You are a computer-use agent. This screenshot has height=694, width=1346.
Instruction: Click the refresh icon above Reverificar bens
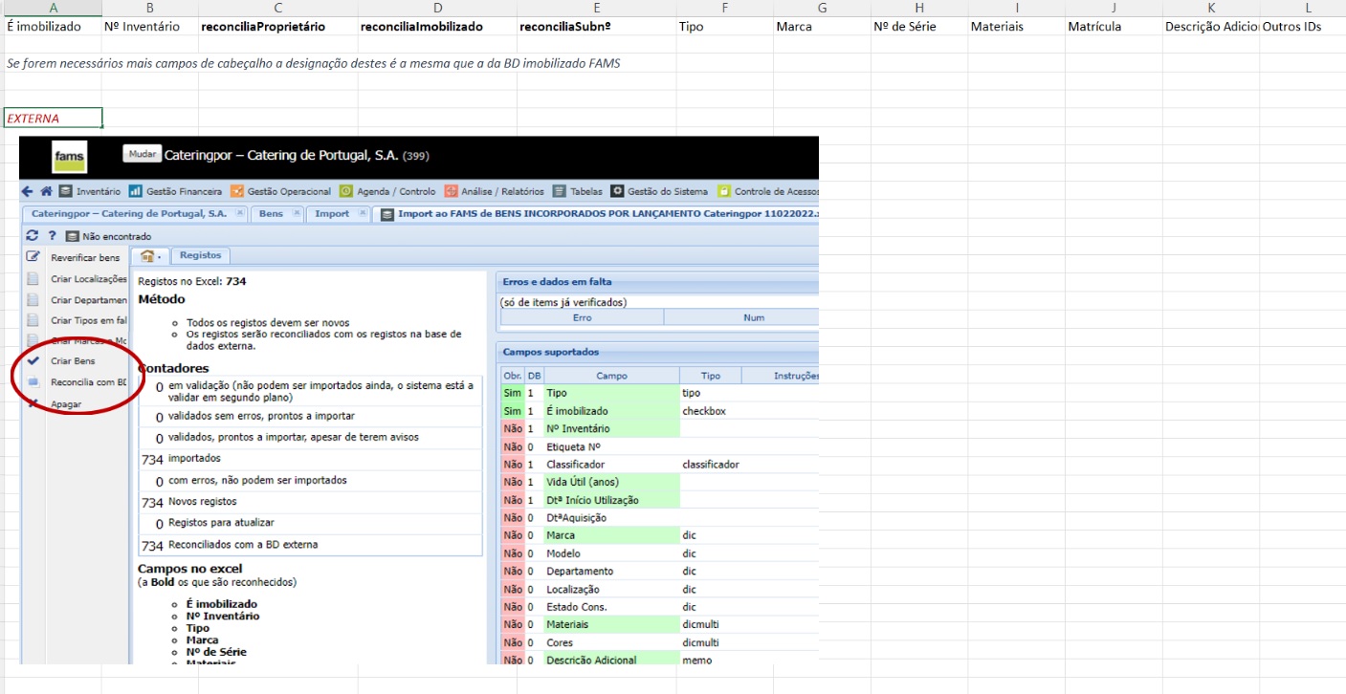click(x=32, y=236)
